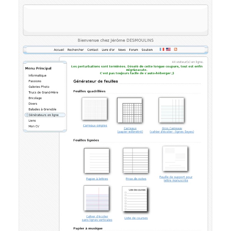Open the Prise de notes thumbnail
This screenshot has height=231, width=231.
click(136, 161)
